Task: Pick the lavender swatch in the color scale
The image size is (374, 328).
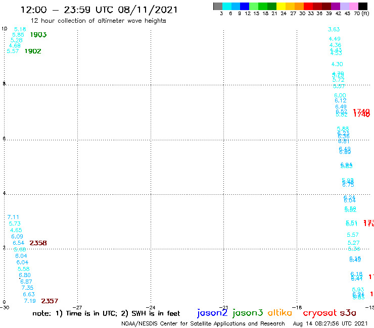Action: (345, 6)
